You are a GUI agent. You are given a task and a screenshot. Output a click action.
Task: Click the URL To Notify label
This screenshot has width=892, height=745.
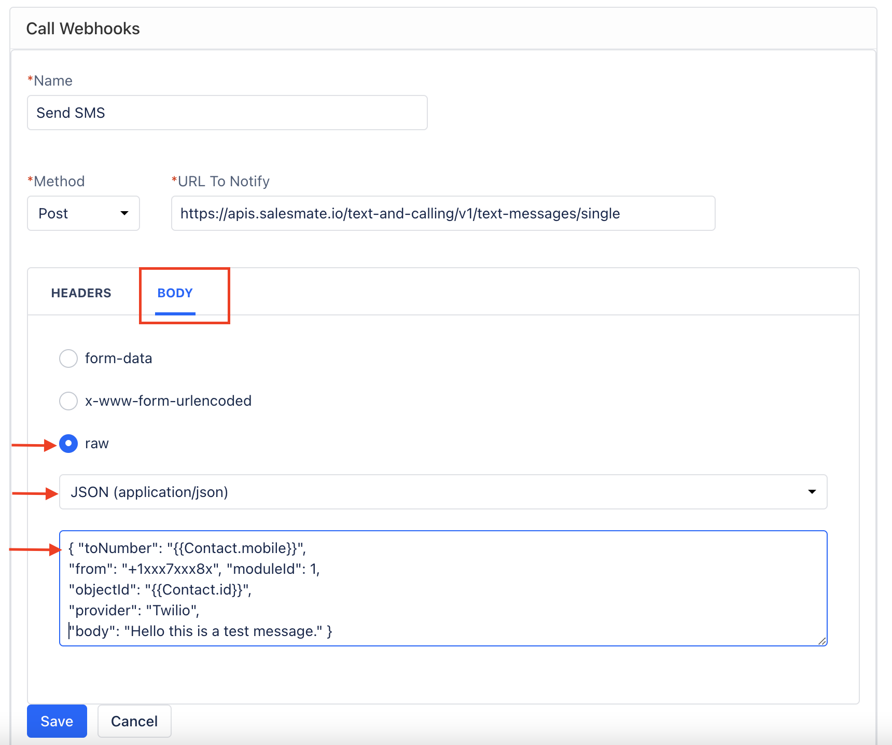[220, 182]
